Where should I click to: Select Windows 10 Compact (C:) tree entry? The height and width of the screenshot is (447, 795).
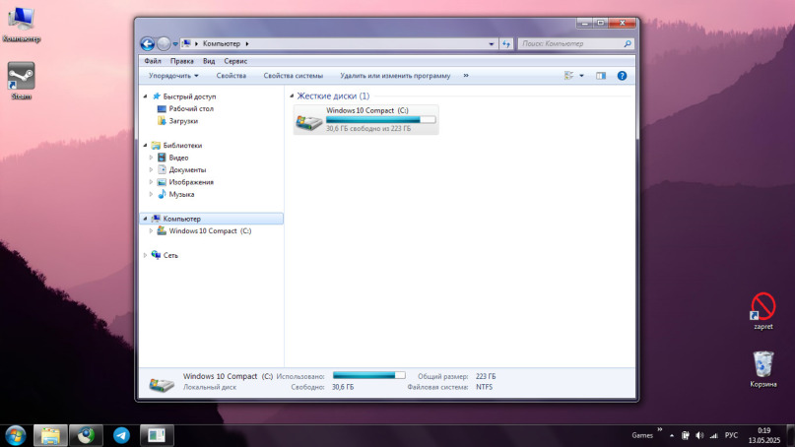210,230
